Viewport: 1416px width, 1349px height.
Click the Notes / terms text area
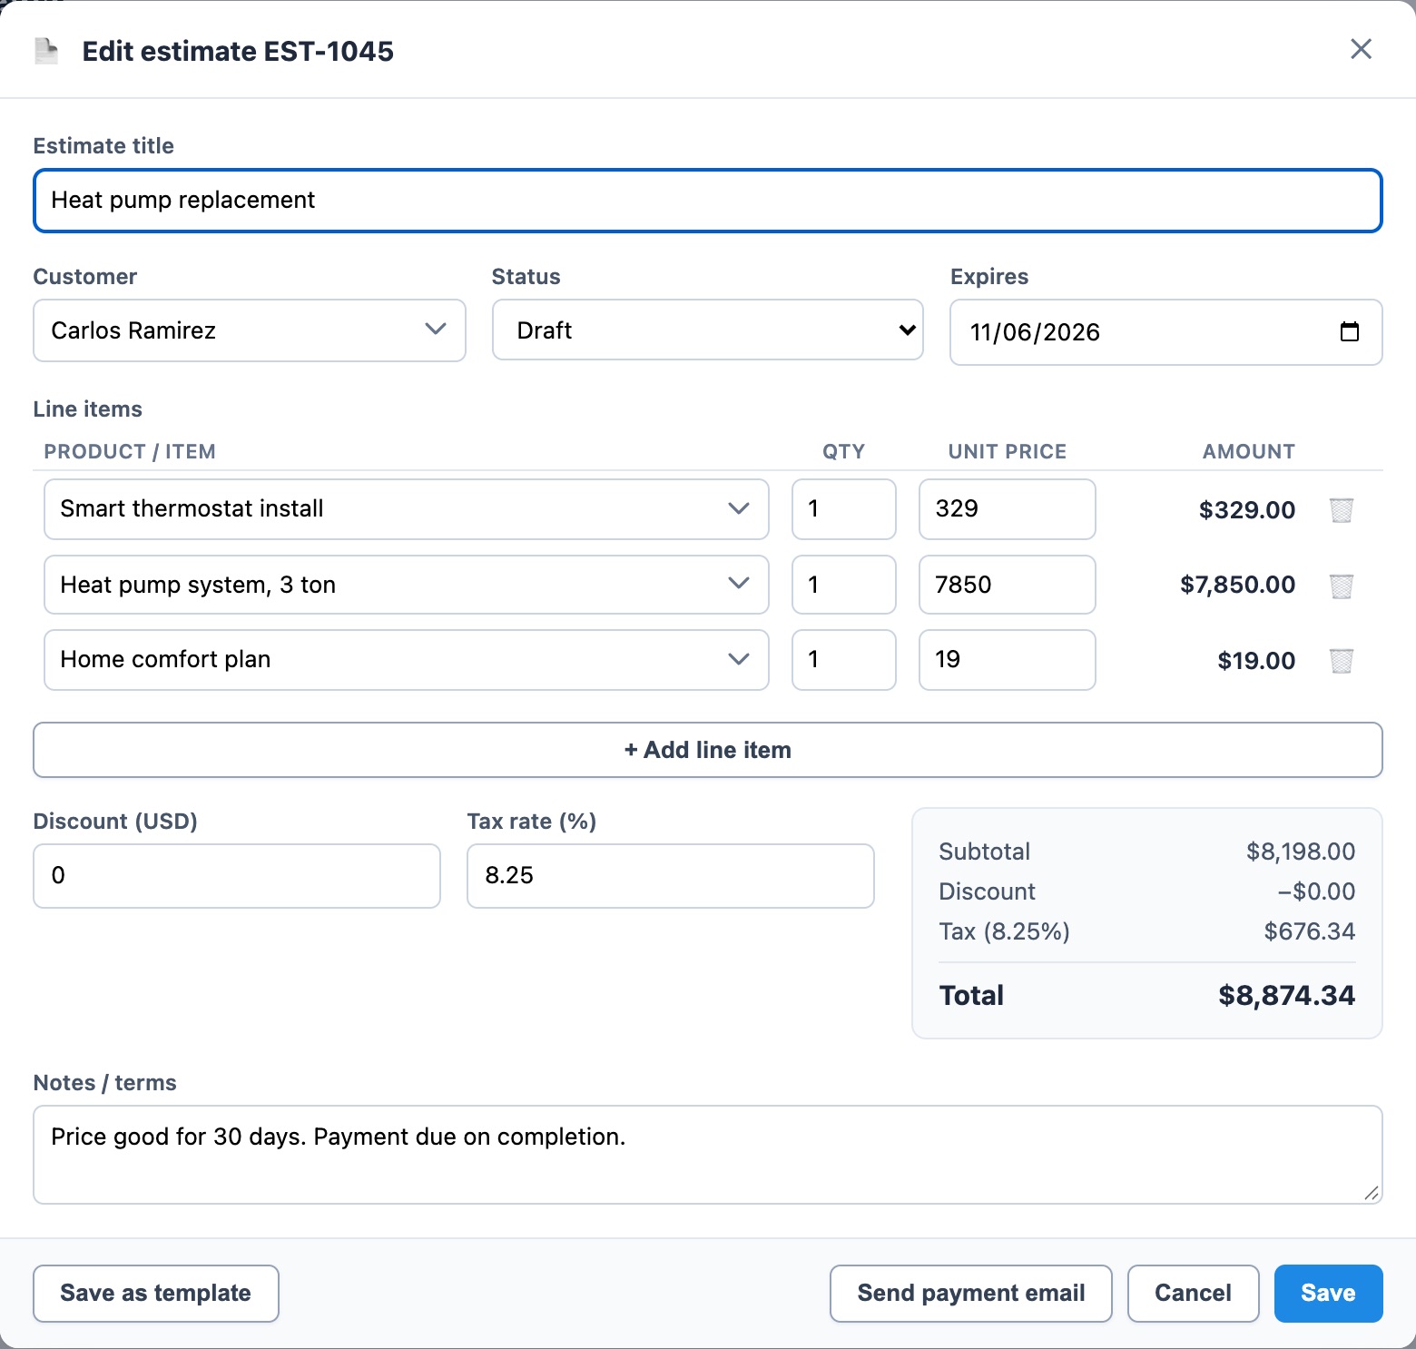point(708,1155)
